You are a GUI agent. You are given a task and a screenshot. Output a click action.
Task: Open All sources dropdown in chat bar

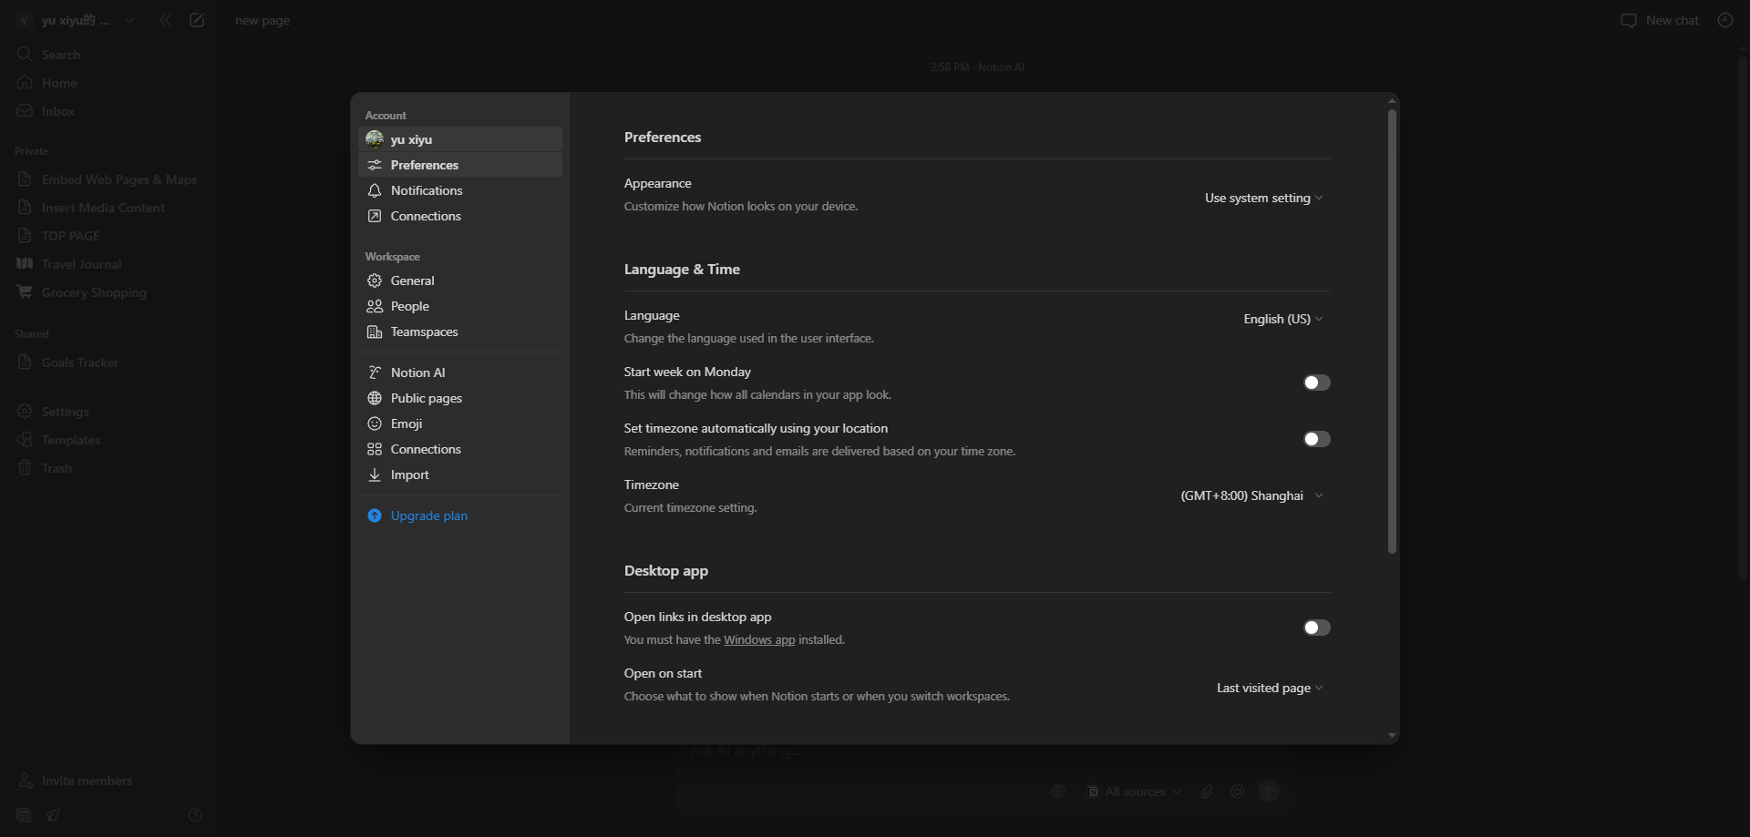(x=1134, y=791)
